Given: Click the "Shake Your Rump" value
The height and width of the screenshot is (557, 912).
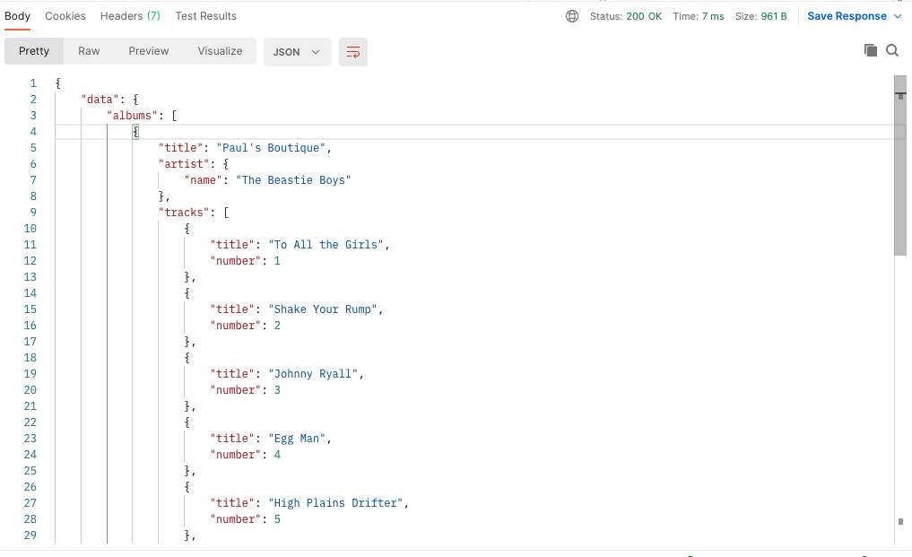Looking at the screenshot, I should click(323, 309).
